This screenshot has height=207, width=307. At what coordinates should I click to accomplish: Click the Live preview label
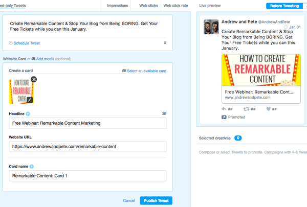tap(210, 6)
